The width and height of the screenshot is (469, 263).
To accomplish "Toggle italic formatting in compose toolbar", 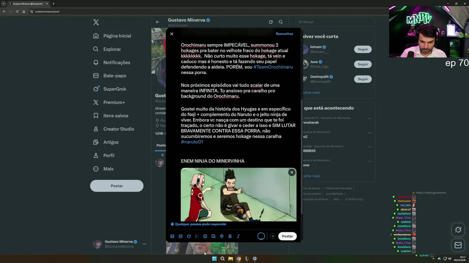I will point(238,236).
